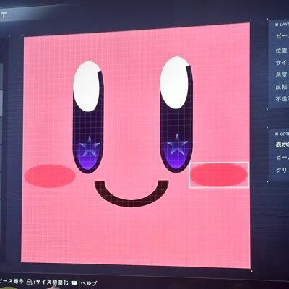
Task: Select the curved smile mouth piece
Action: click(x=131, y=194)
